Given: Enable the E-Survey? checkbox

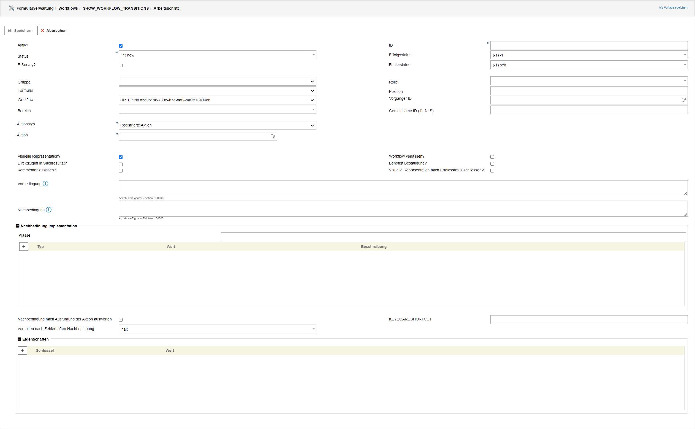Looking at the screenshot, I should [x=121, y=65].
